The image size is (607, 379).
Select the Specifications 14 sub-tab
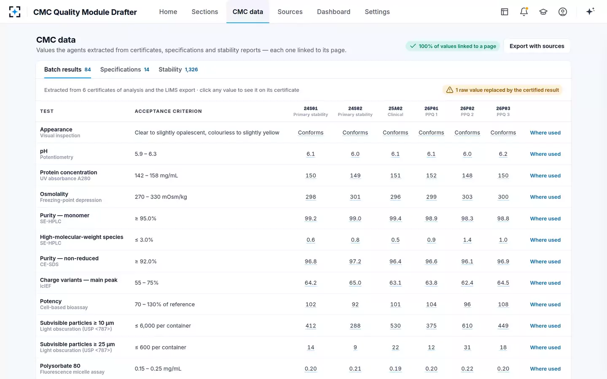pos(125,69)
